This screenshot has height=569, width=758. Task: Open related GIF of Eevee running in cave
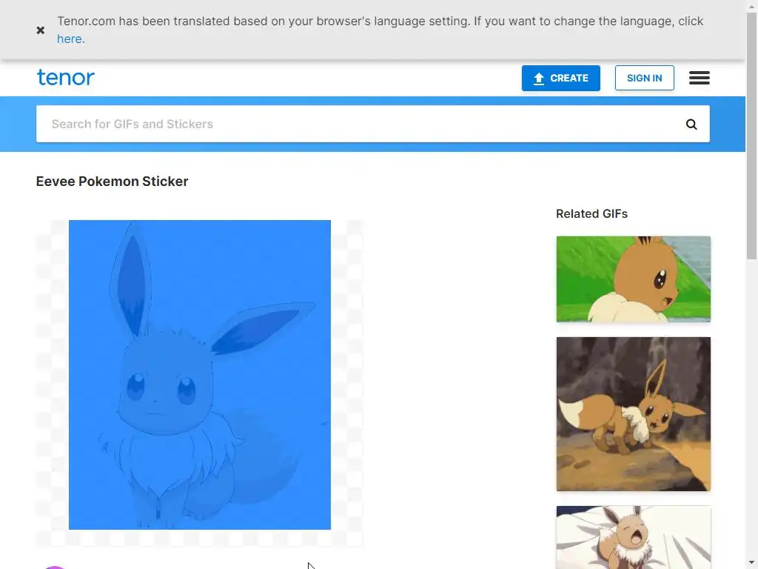634,414
